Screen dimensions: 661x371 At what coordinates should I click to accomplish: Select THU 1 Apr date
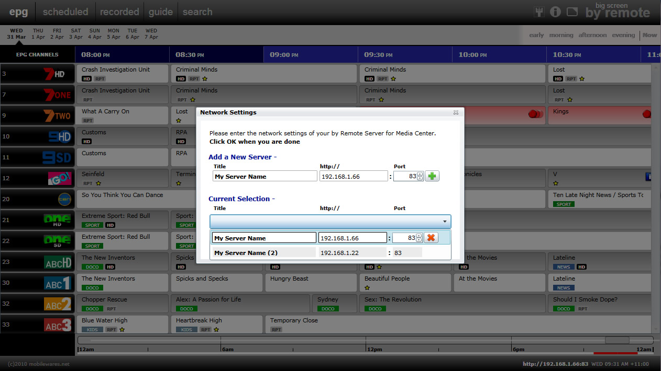(38, 34)
